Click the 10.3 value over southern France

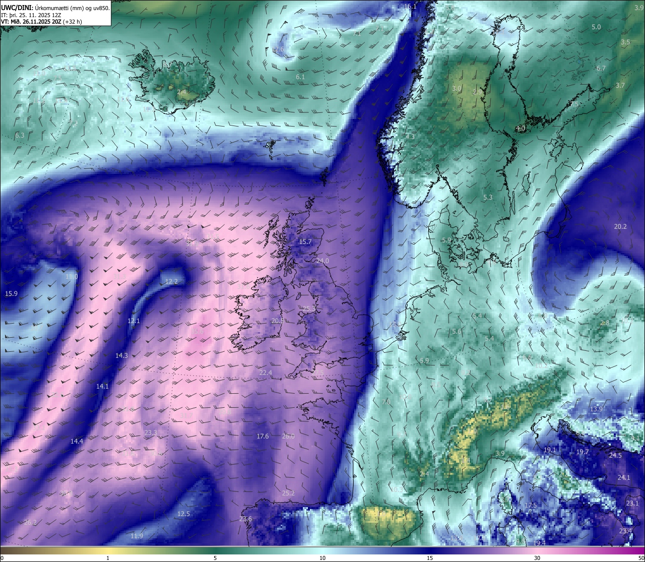click(397, 489)
